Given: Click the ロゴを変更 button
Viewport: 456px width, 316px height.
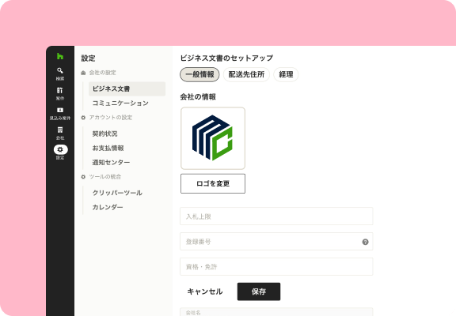Looking at the screenshot, I should point(213,183).
